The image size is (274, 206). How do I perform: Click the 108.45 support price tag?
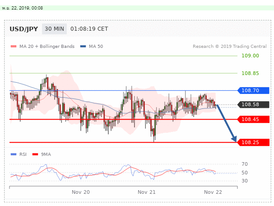tap(253, 119)
